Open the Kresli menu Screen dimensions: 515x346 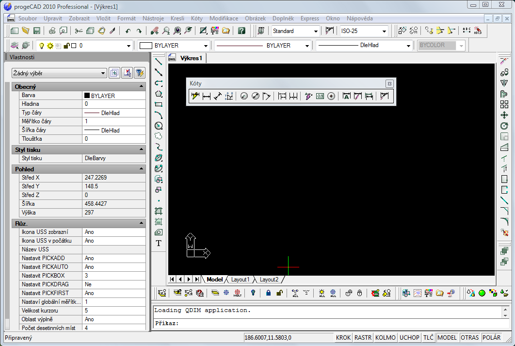tap(177, 18)
